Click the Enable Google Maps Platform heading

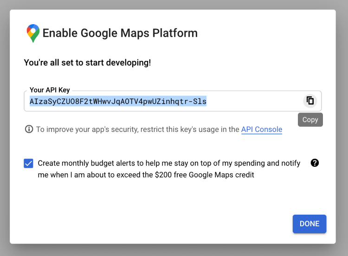(x=120, y=33)
